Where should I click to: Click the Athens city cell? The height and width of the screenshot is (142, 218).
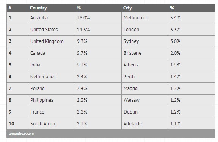coord(145,65)
